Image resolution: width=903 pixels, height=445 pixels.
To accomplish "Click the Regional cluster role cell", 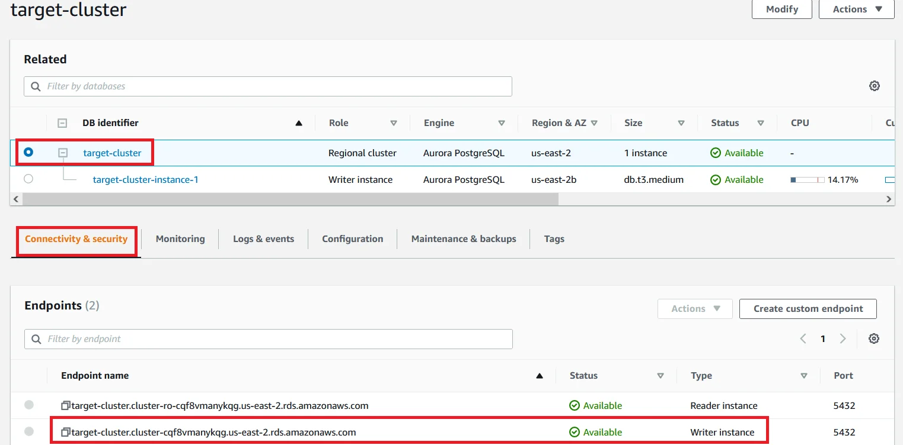I will (x=362, y=153).
